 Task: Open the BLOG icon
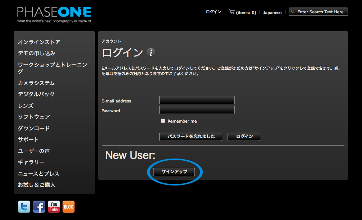[x=68, y=207]
